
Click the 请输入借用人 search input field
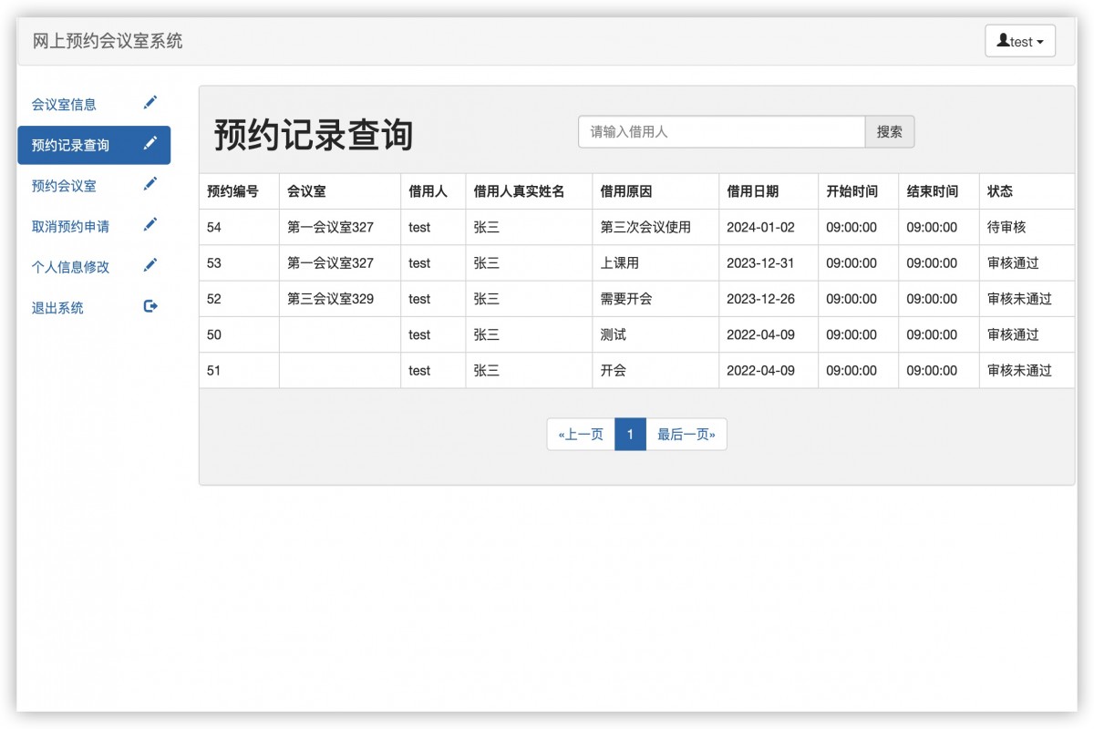(720, 132)
